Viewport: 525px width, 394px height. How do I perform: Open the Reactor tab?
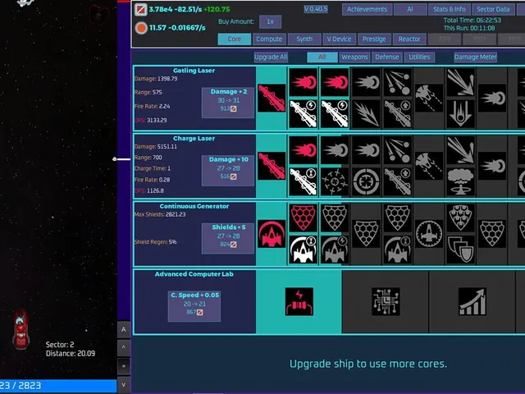[409, 39]
